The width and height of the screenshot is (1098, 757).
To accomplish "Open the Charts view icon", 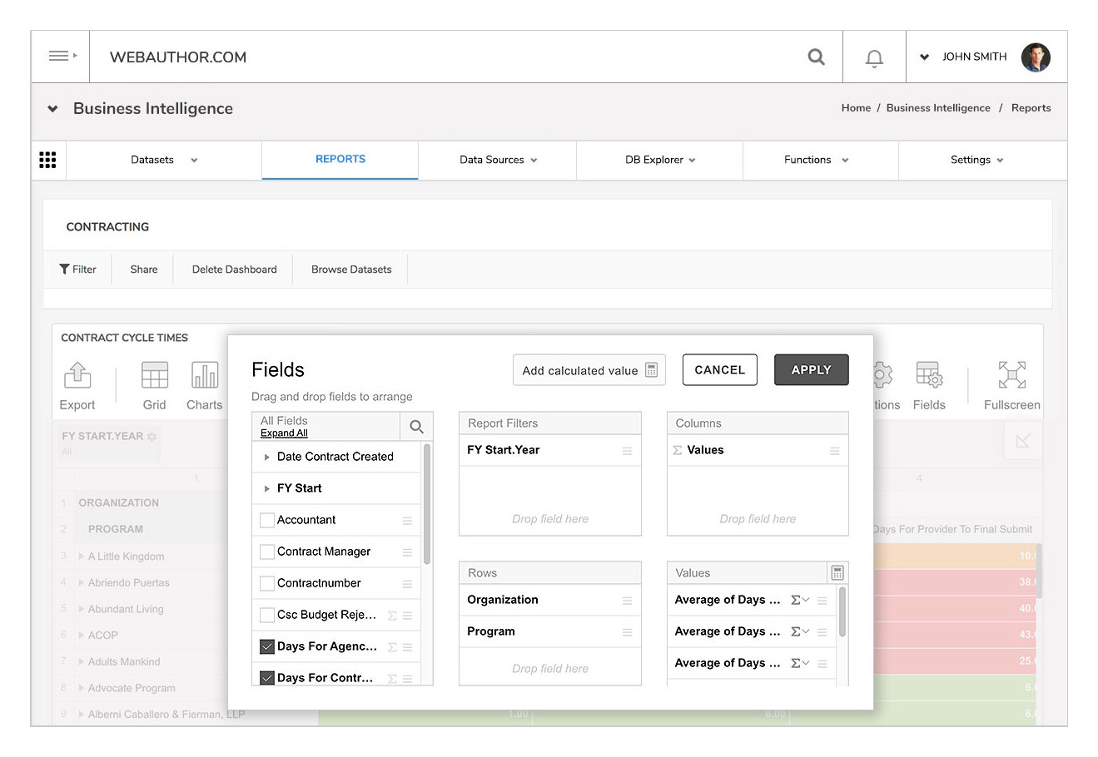I will coord(205,376).
